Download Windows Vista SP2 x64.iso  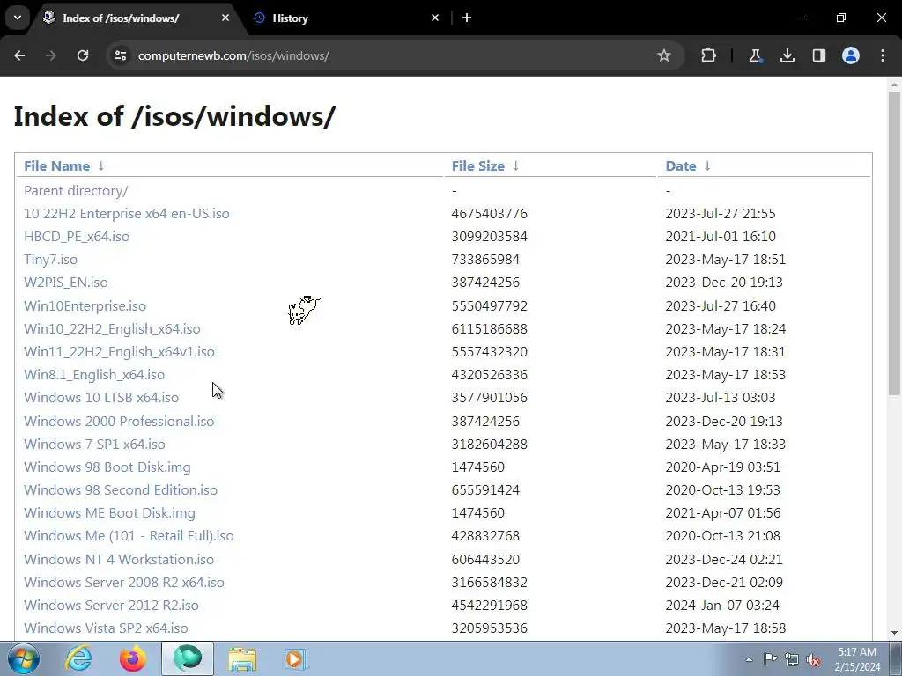pyautogui.click(x=106, y=628)
